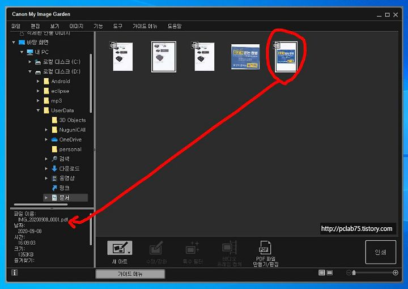Collapse the 내 PC tree node
Image resolution: width=408 pixels, height=289 pixels.
22,52
